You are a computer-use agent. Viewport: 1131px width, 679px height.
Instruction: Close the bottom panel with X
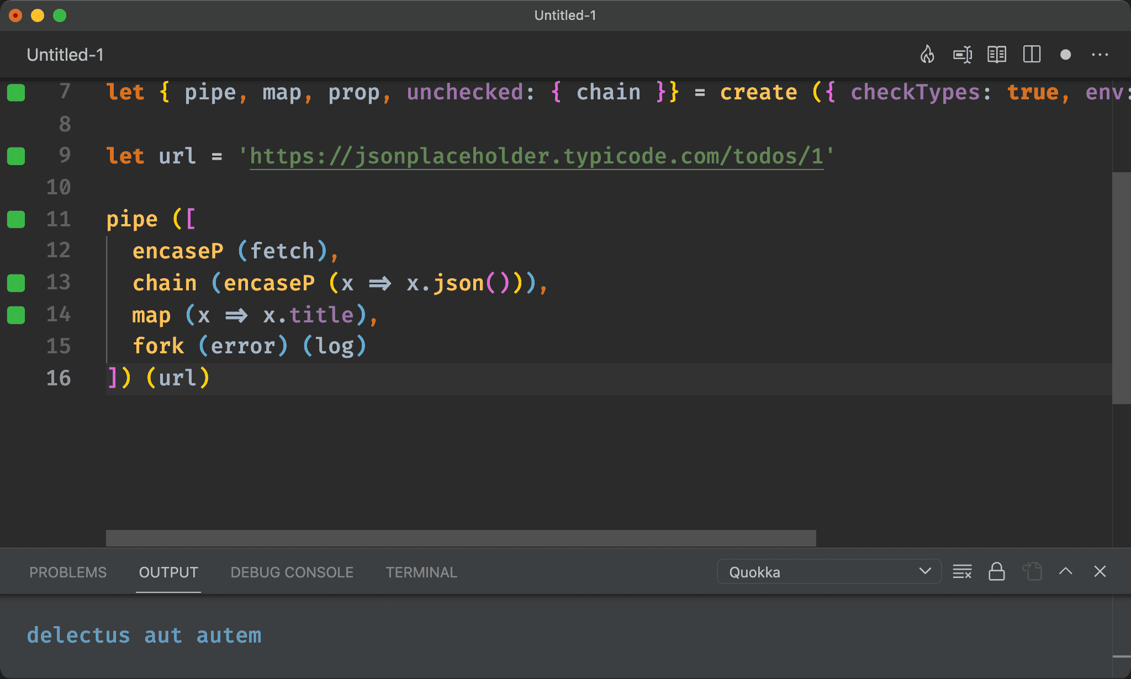tap(1100, 571)
